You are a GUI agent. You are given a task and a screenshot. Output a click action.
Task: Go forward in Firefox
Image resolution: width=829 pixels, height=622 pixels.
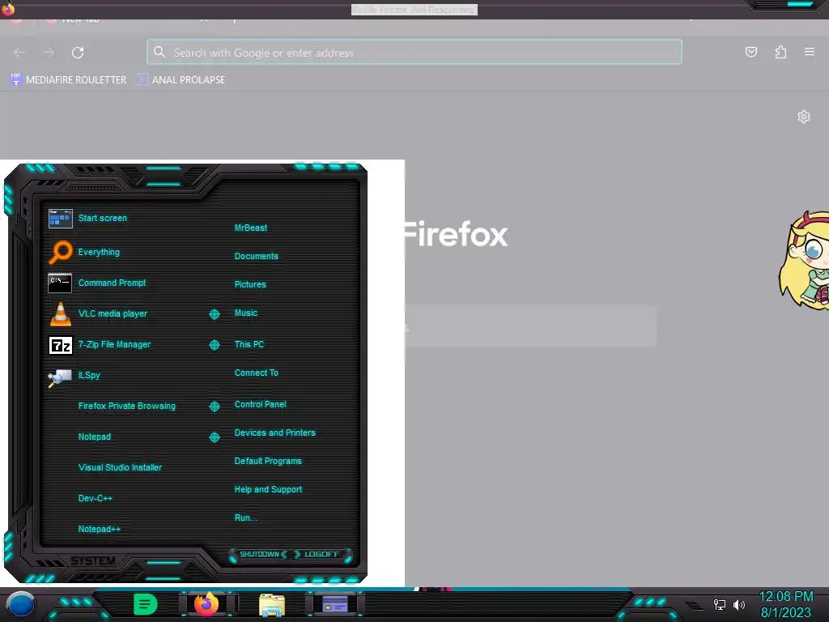coord(48,53)
